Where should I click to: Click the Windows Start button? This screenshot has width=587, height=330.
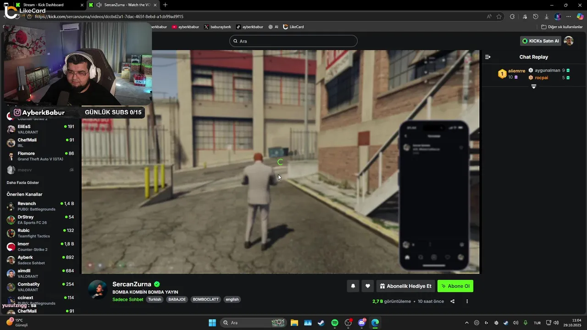[x=212, y=323]
